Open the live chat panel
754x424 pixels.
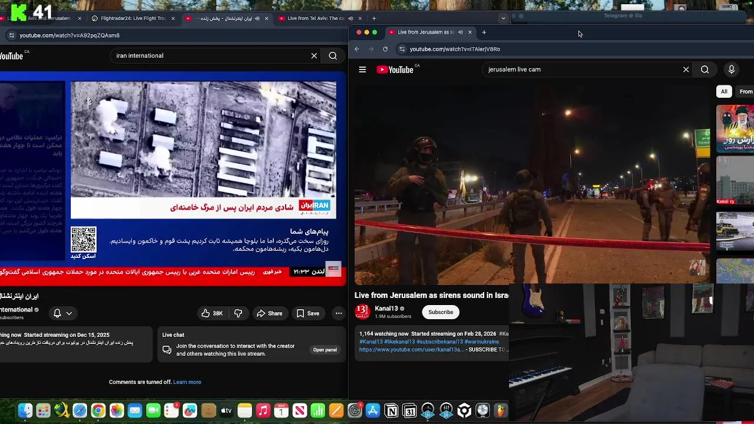click(325, 350)
